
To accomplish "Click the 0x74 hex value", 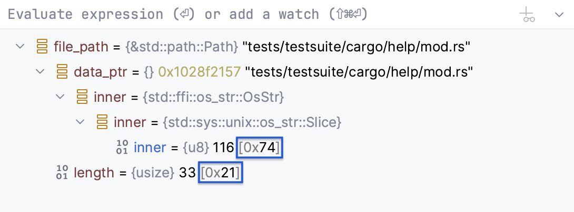I will point(259,148).
